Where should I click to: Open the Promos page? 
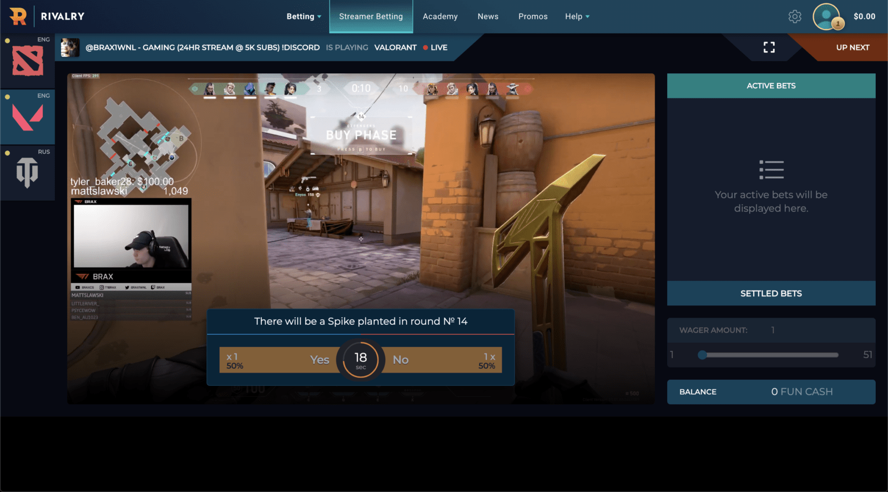(x=533, y=17)
